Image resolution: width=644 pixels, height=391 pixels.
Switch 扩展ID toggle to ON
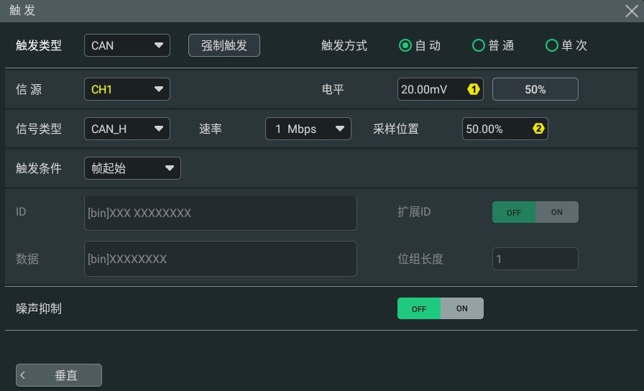[557, 212]
